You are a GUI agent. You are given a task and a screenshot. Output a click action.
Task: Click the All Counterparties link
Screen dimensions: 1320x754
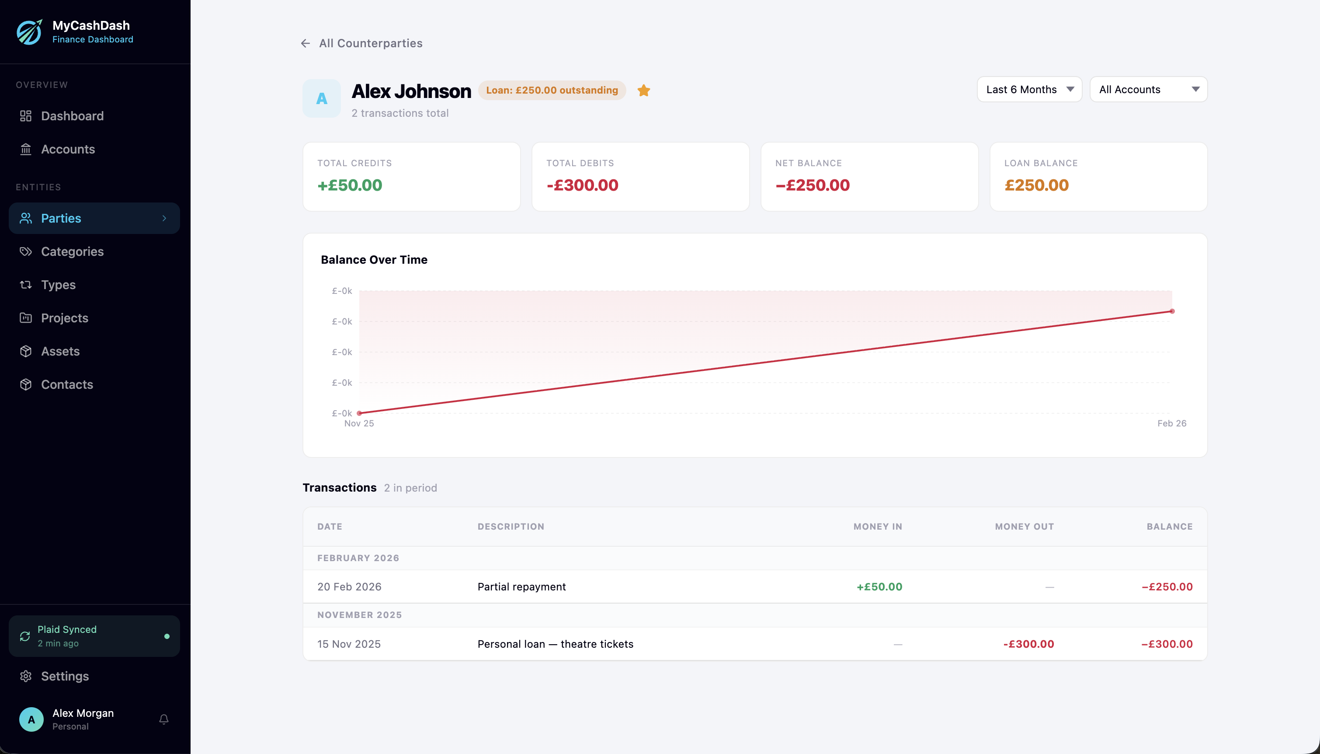pyautogui.click(x=371, y=43)
